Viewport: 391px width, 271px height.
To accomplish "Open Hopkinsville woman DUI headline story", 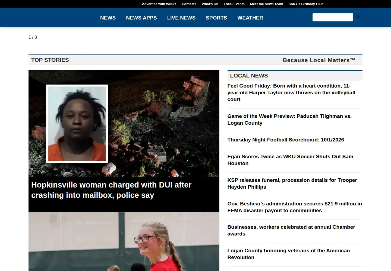I will 111,190.
